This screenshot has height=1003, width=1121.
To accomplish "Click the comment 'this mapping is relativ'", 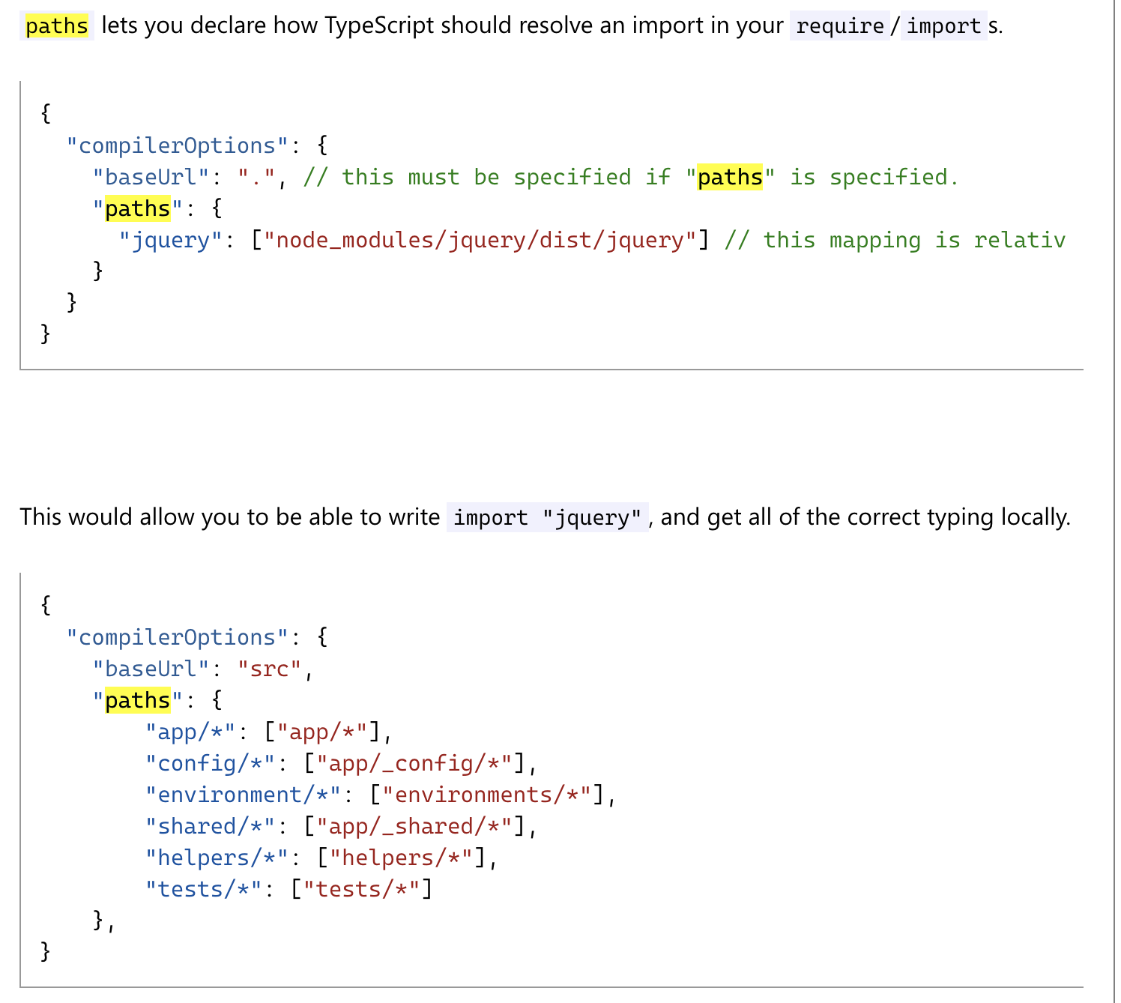I will (895, 240).
